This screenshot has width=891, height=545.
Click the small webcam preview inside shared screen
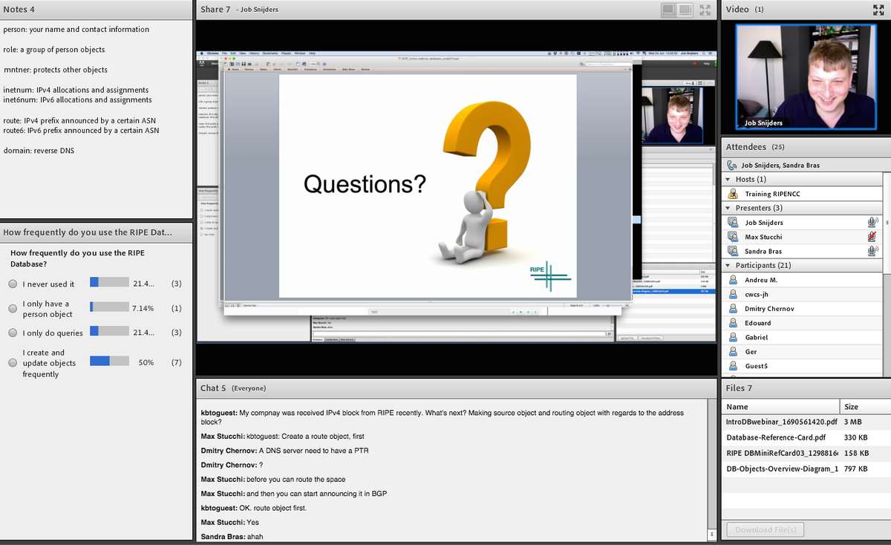pos(672,115)
